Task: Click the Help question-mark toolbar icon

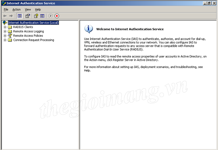Action: (x=36, y=16)
